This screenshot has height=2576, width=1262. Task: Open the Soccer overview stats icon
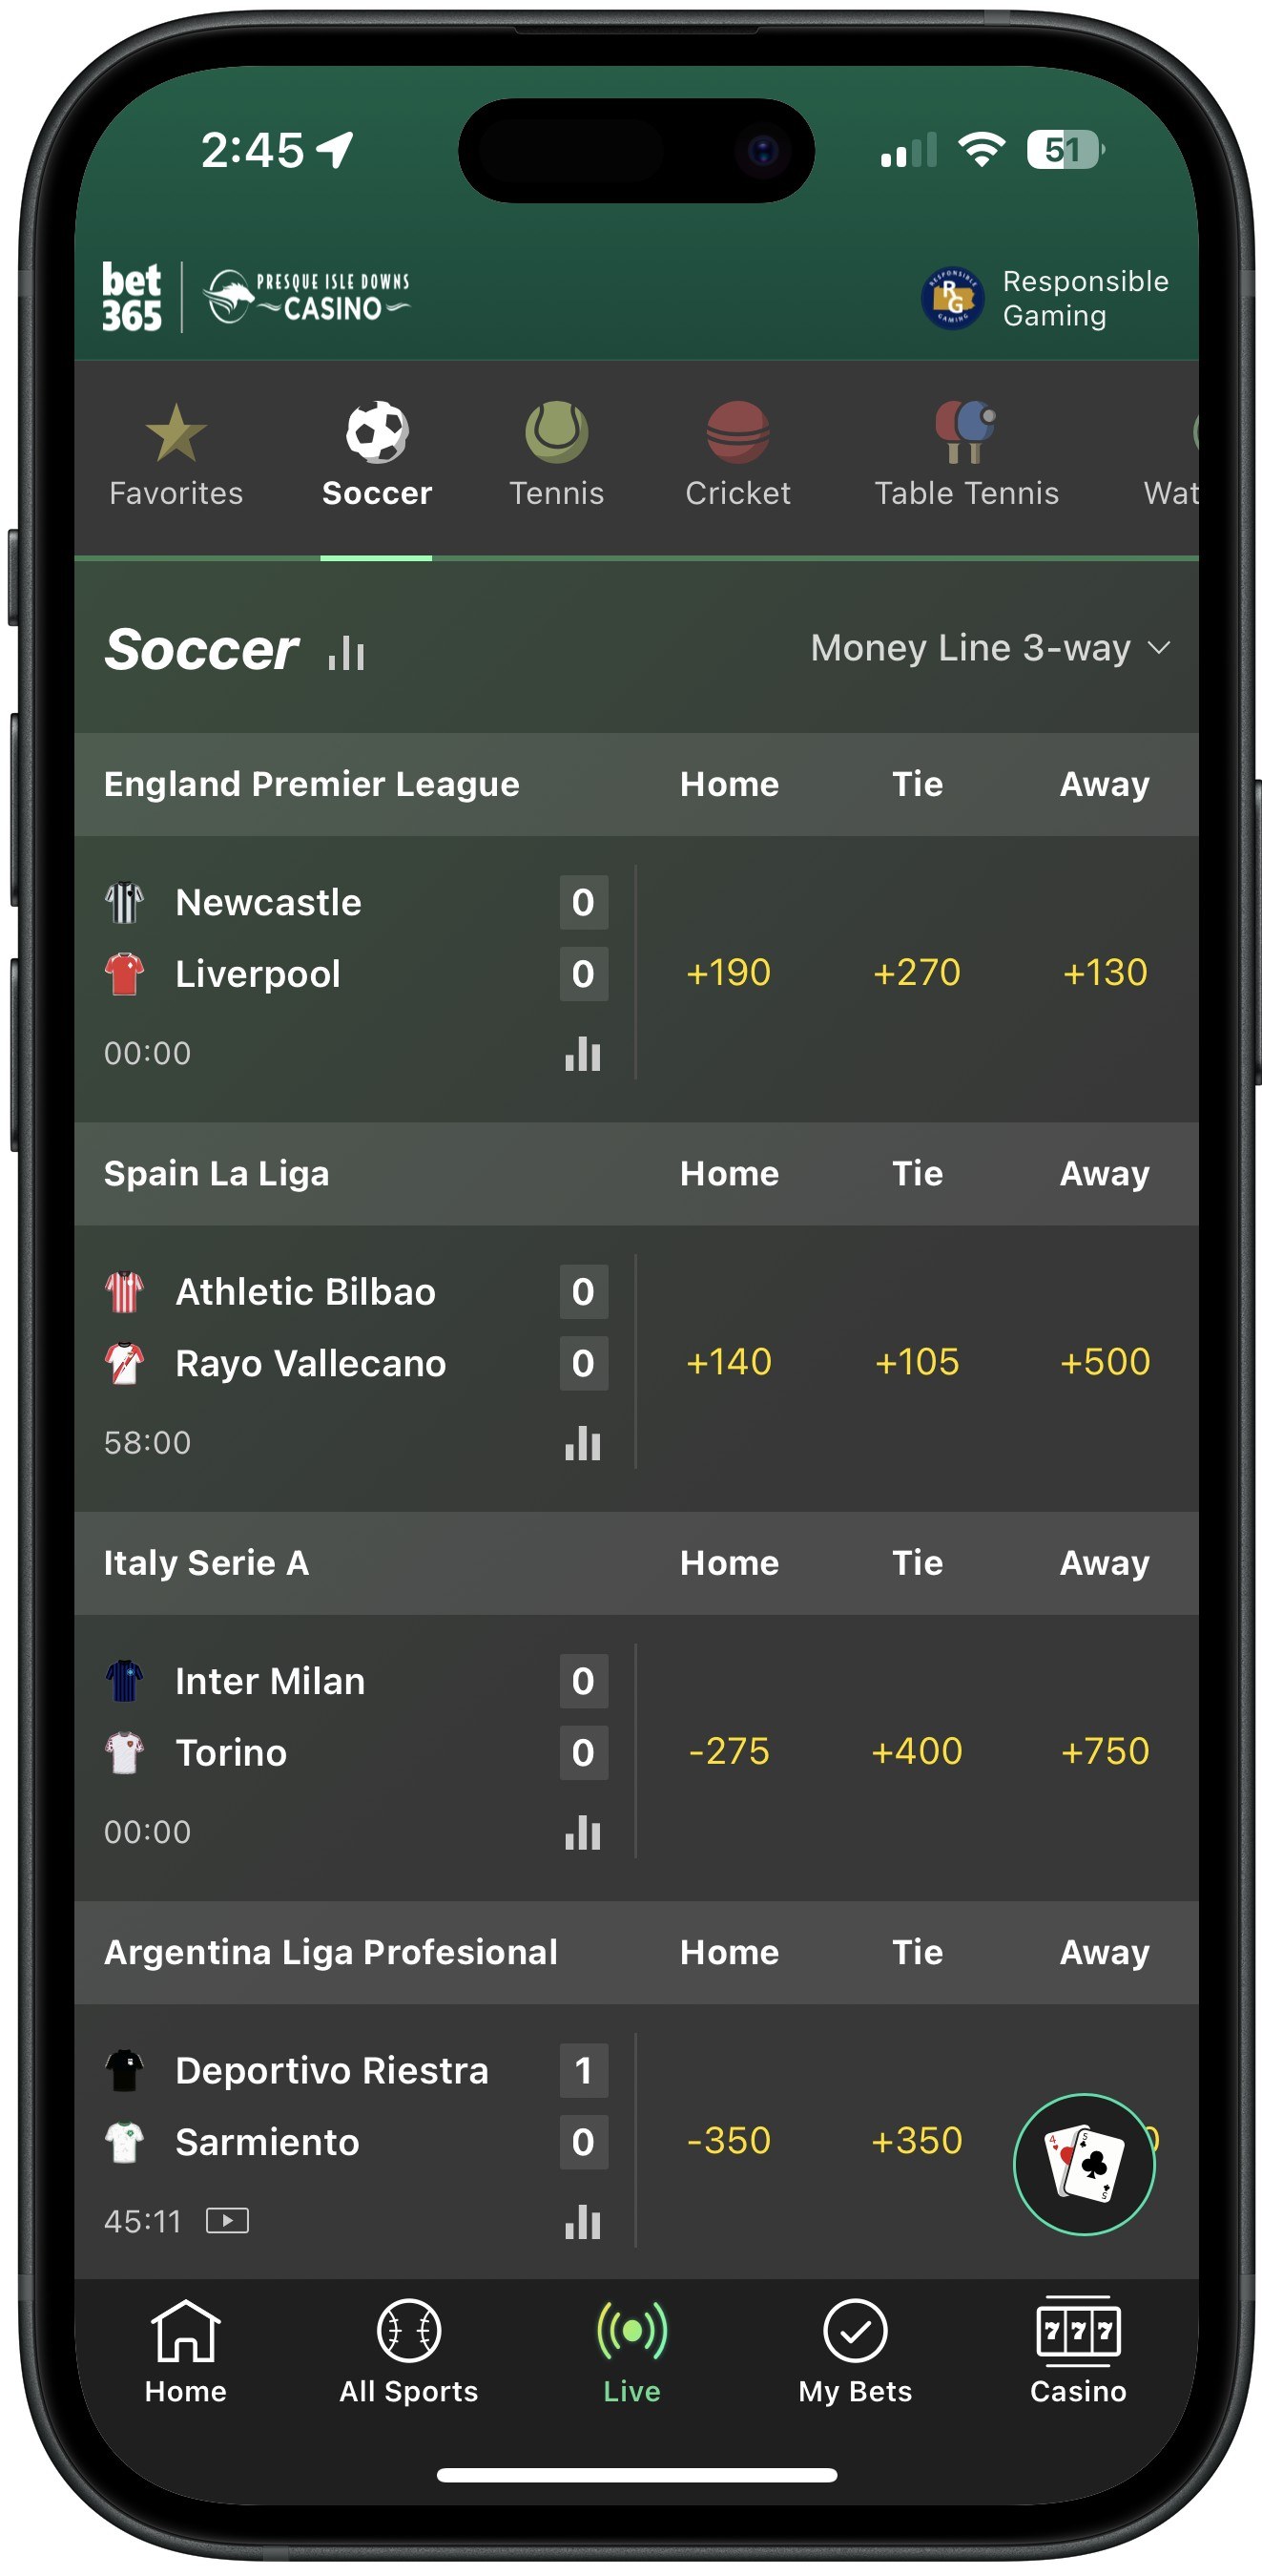(x=343, y=651)
